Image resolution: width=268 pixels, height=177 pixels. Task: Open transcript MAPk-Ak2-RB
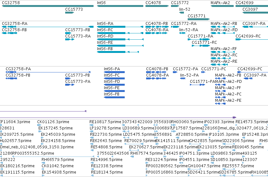click(224, 23)
